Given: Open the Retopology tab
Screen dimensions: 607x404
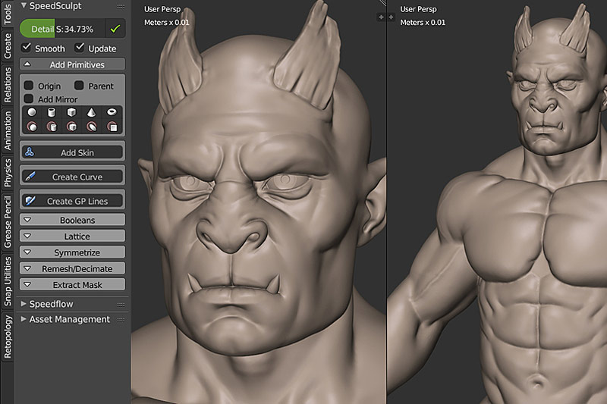Looking at the screenshot, I should point(7,337).
